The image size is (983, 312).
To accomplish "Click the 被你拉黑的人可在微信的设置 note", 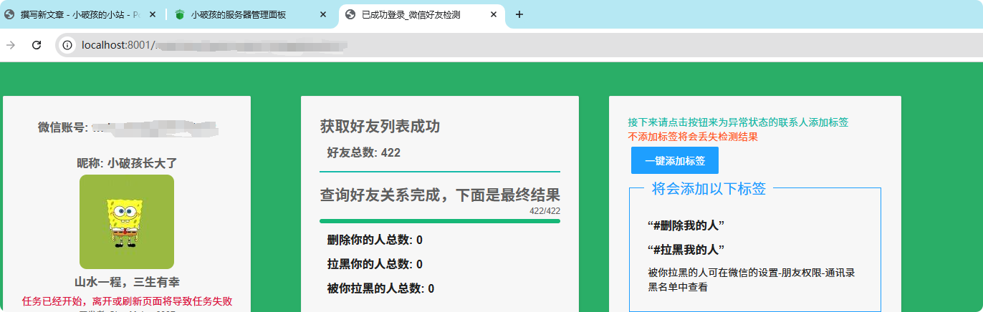I will pos(751,280).
